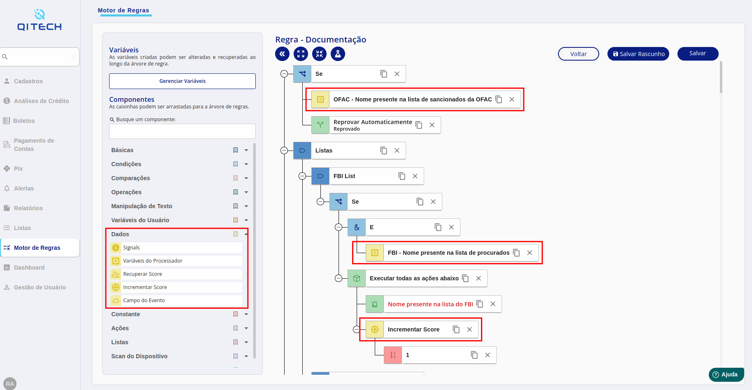Screen dimensions: 752x390
Task: Expand 'Variáveis do Usuário' category
Action: (x=246, y=220)
